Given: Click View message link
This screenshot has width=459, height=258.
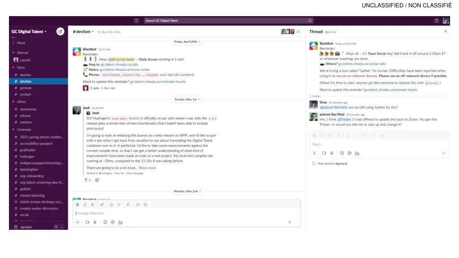Looking at the screenshot, I should click(134, 173).
